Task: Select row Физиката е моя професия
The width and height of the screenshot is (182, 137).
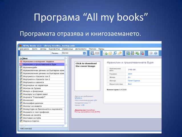Action: 42,112
